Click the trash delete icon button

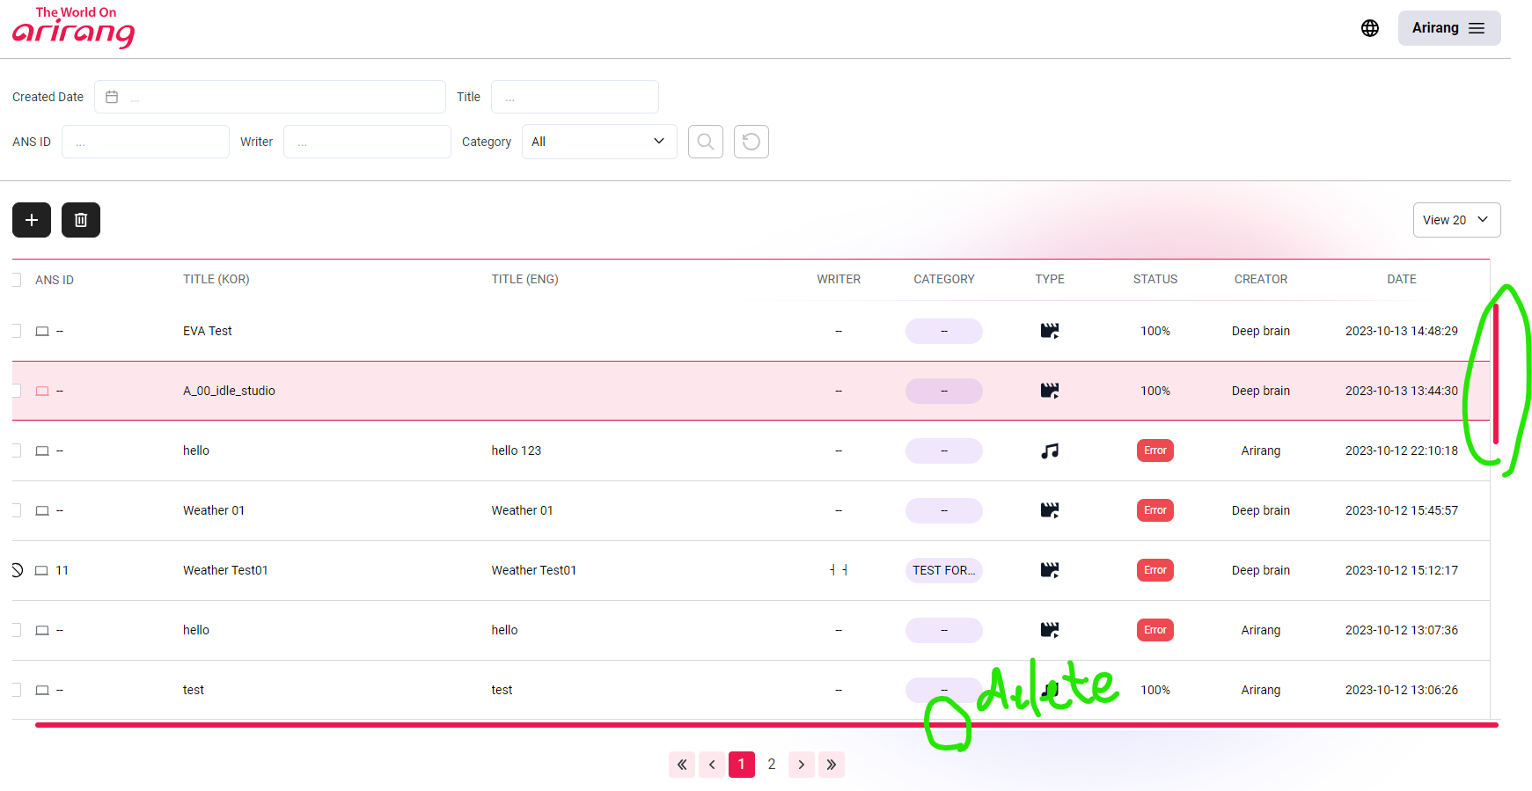[x=81, y=220]
